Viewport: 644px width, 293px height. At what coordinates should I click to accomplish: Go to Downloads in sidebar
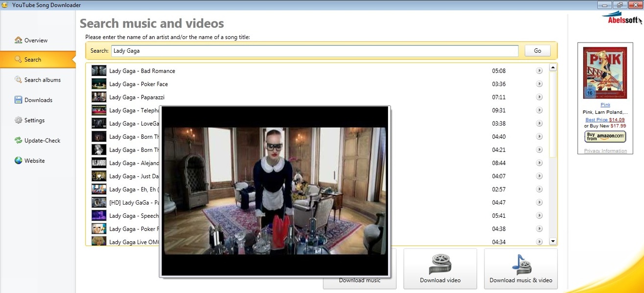[33, 100]
